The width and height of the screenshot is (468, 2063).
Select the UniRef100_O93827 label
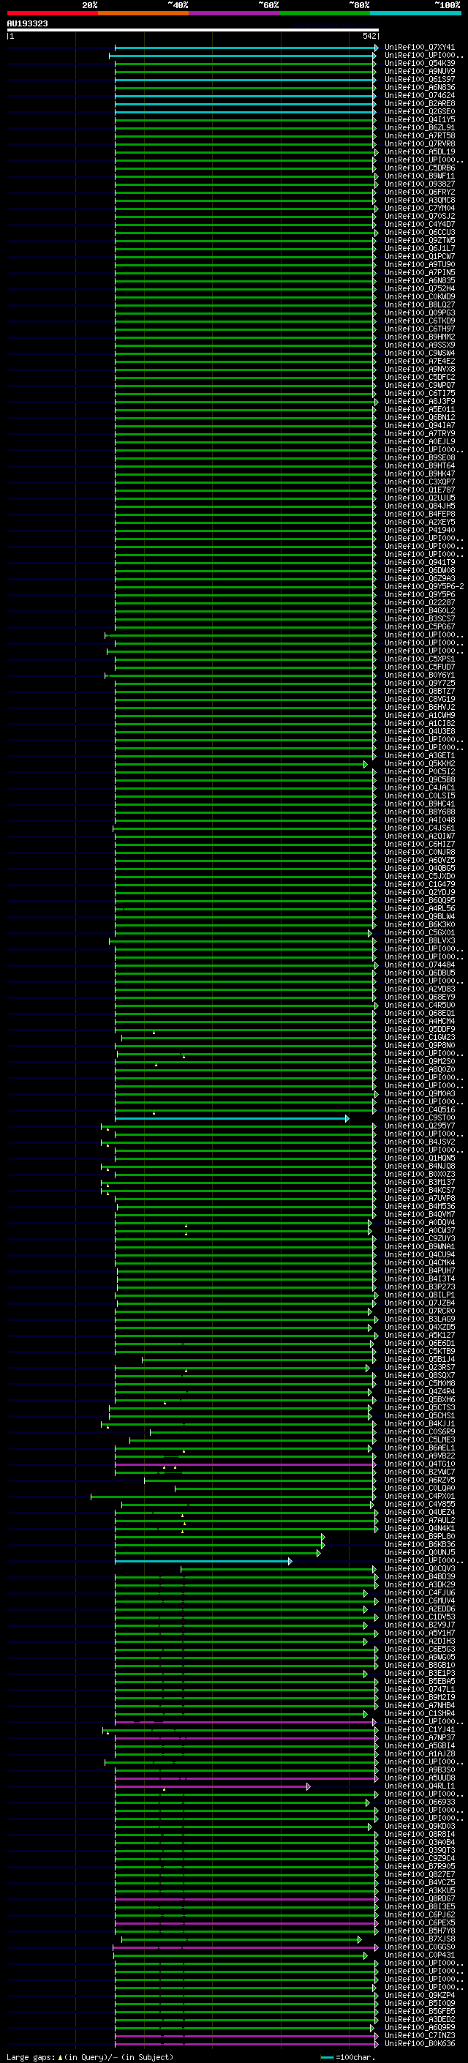tap(420, 184)
